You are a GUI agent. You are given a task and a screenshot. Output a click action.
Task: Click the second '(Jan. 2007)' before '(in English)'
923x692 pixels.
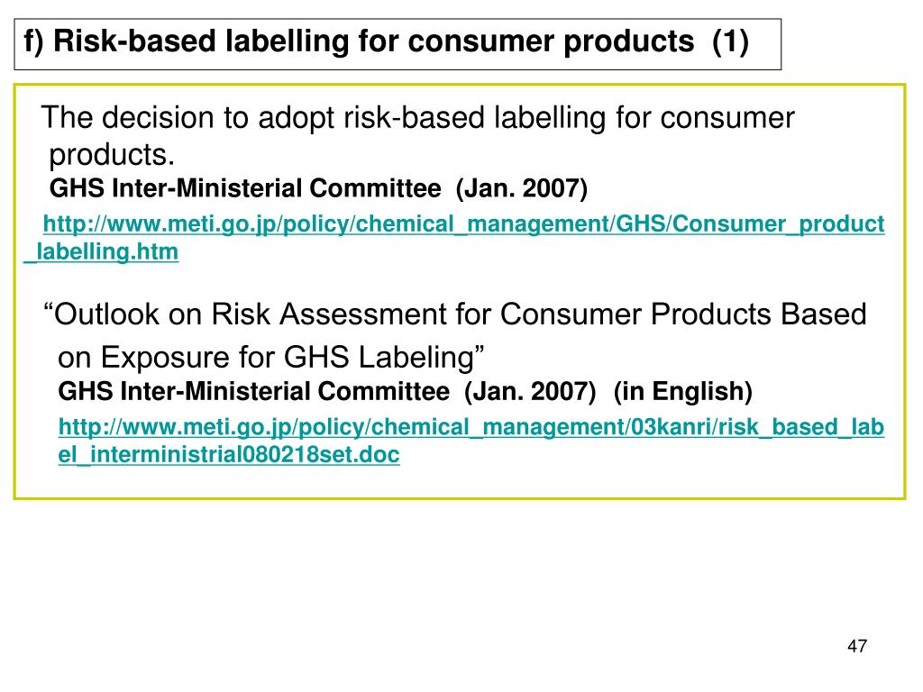click(530, 391)
